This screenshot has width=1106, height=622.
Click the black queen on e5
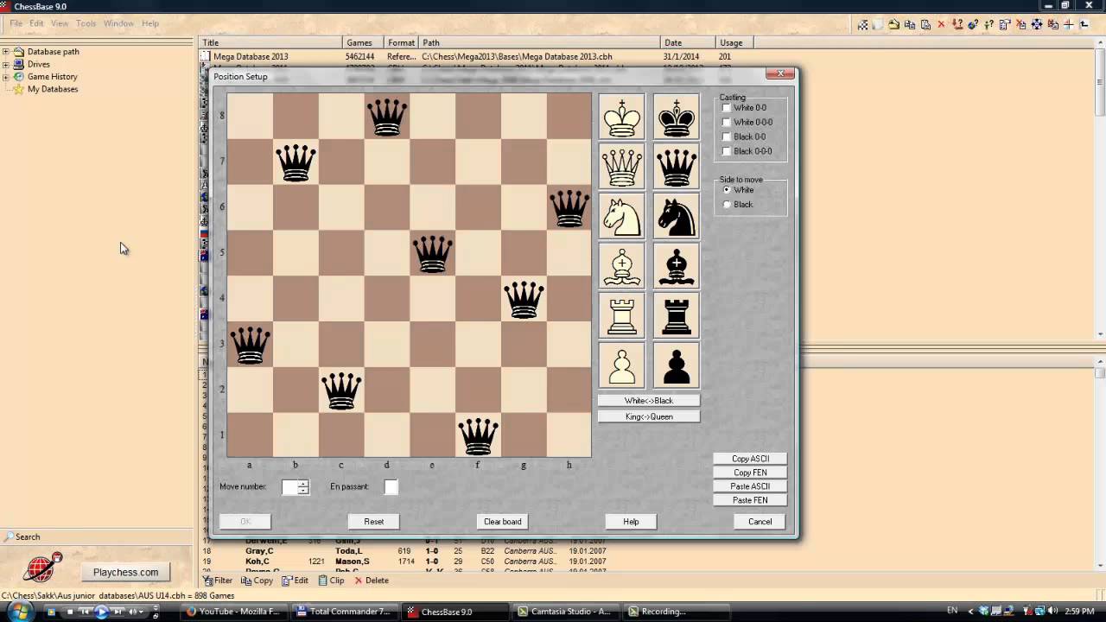(x=432, y=253)
